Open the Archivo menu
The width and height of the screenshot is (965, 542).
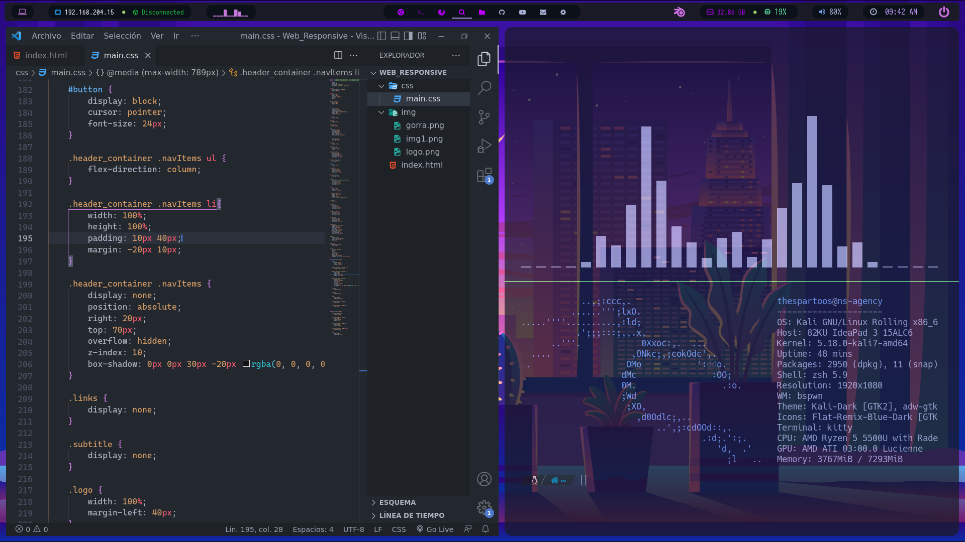(x=46, y=36)
